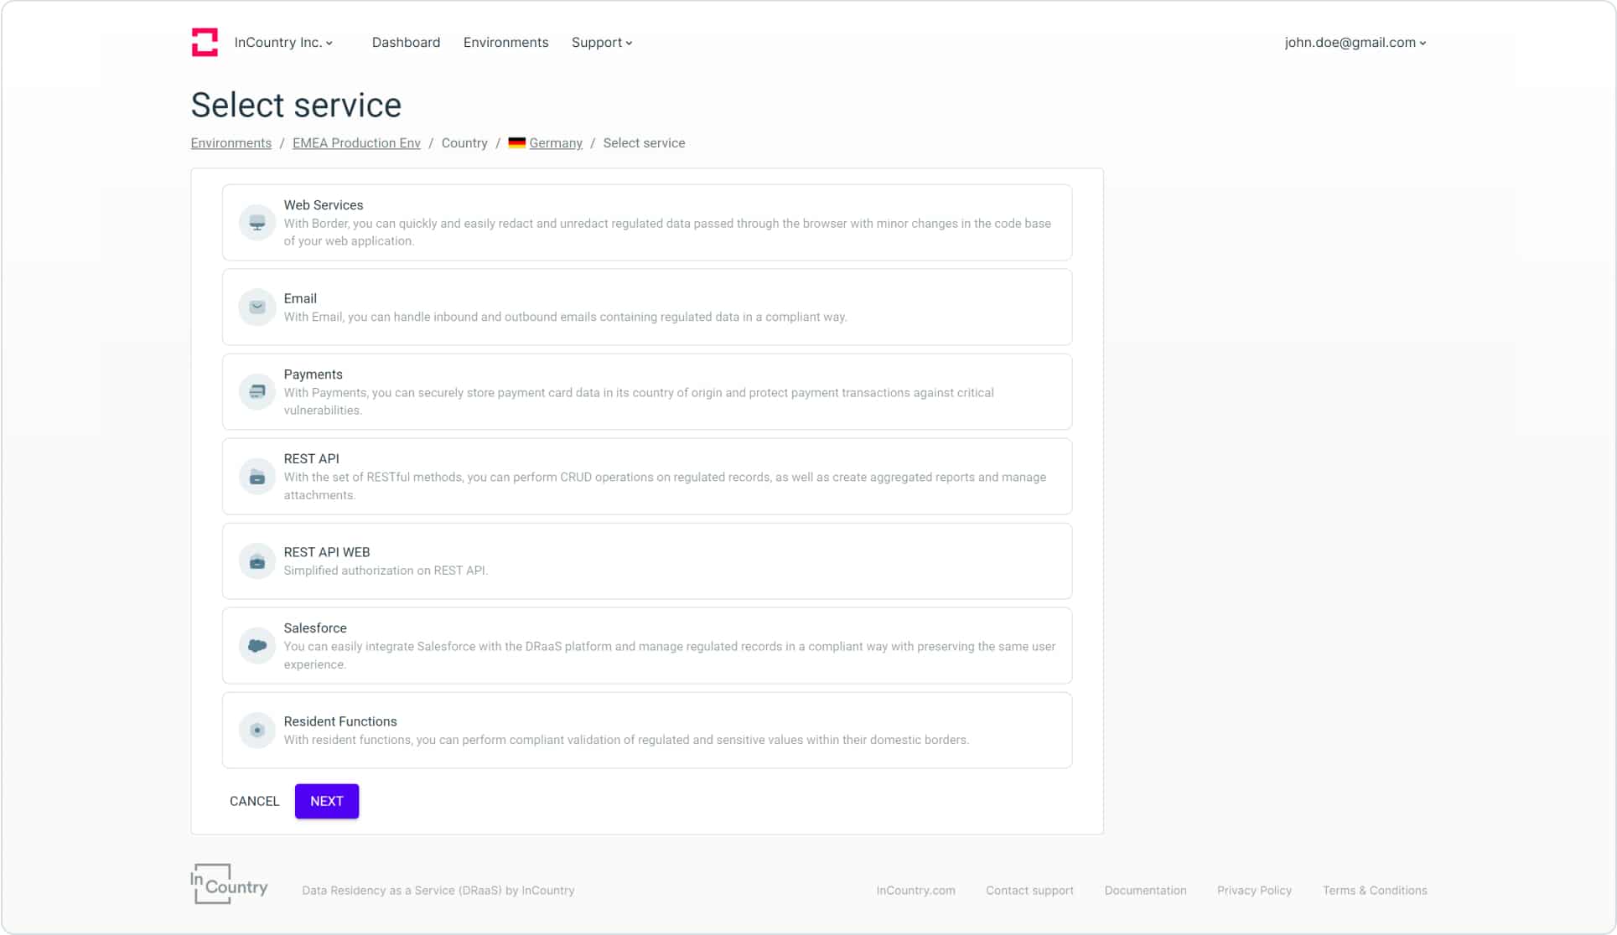Open the EMEA Production Env breadcrumb link
1617x935 pixels.
tap(355, 142)
